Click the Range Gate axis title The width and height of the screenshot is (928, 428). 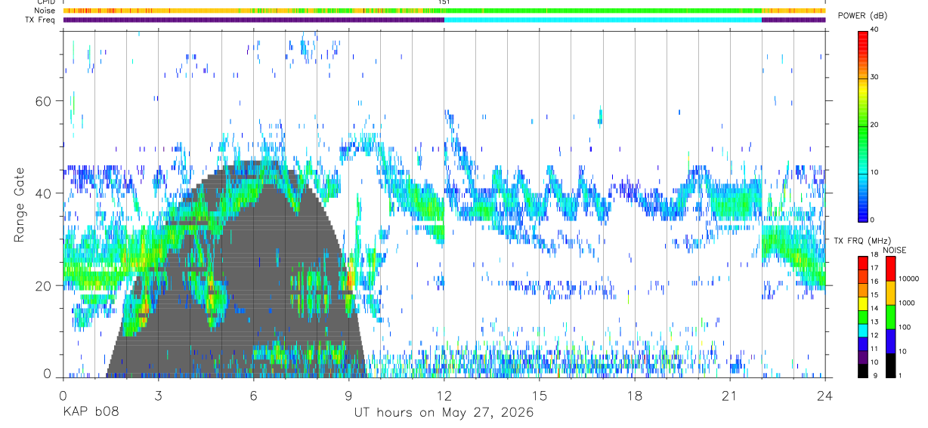[x=19, y=204]
